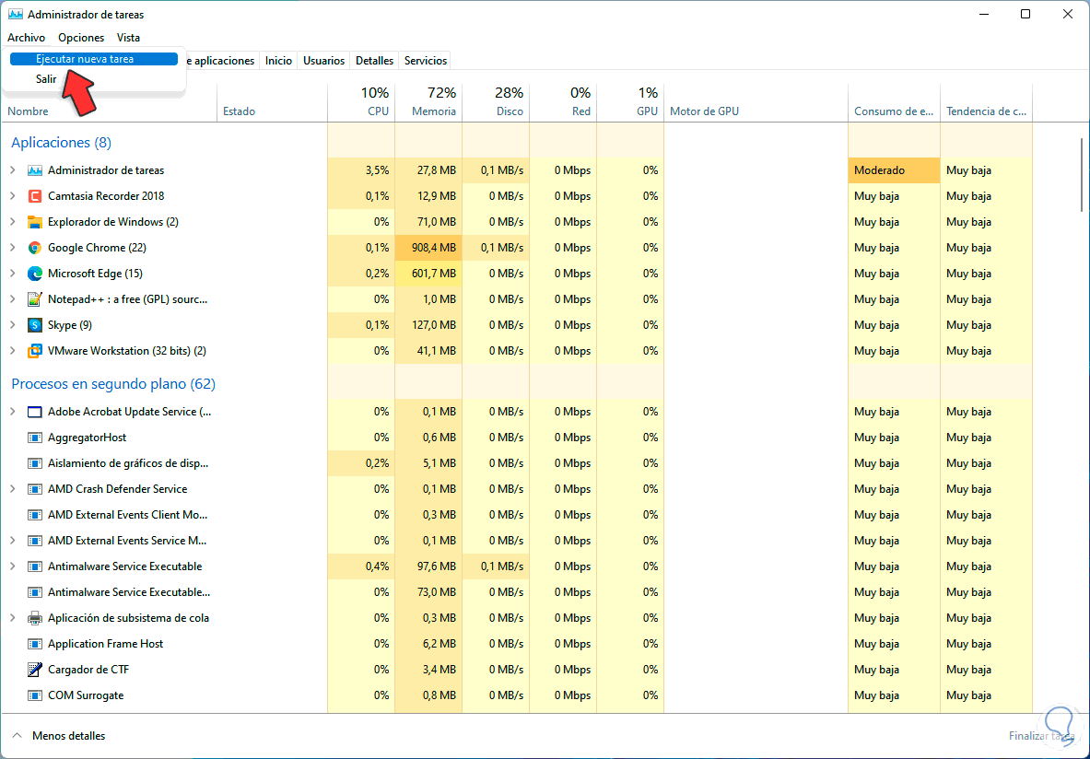
Task: Click the Camtasia Recorder 2018 icon
Action: [x=35, y=196]
